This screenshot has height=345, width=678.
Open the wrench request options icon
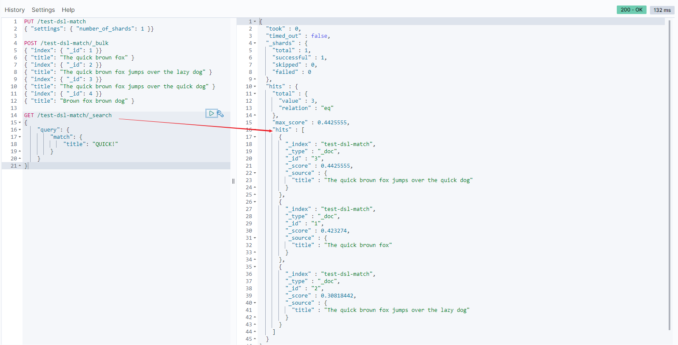coord(220,114)
